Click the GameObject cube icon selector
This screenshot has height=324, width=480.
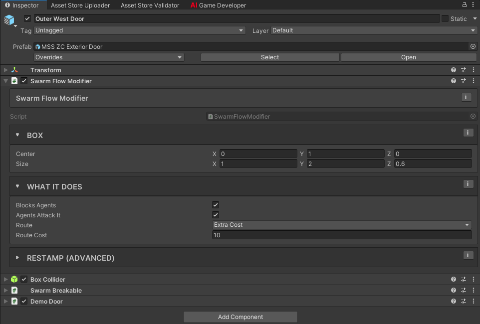10,20
